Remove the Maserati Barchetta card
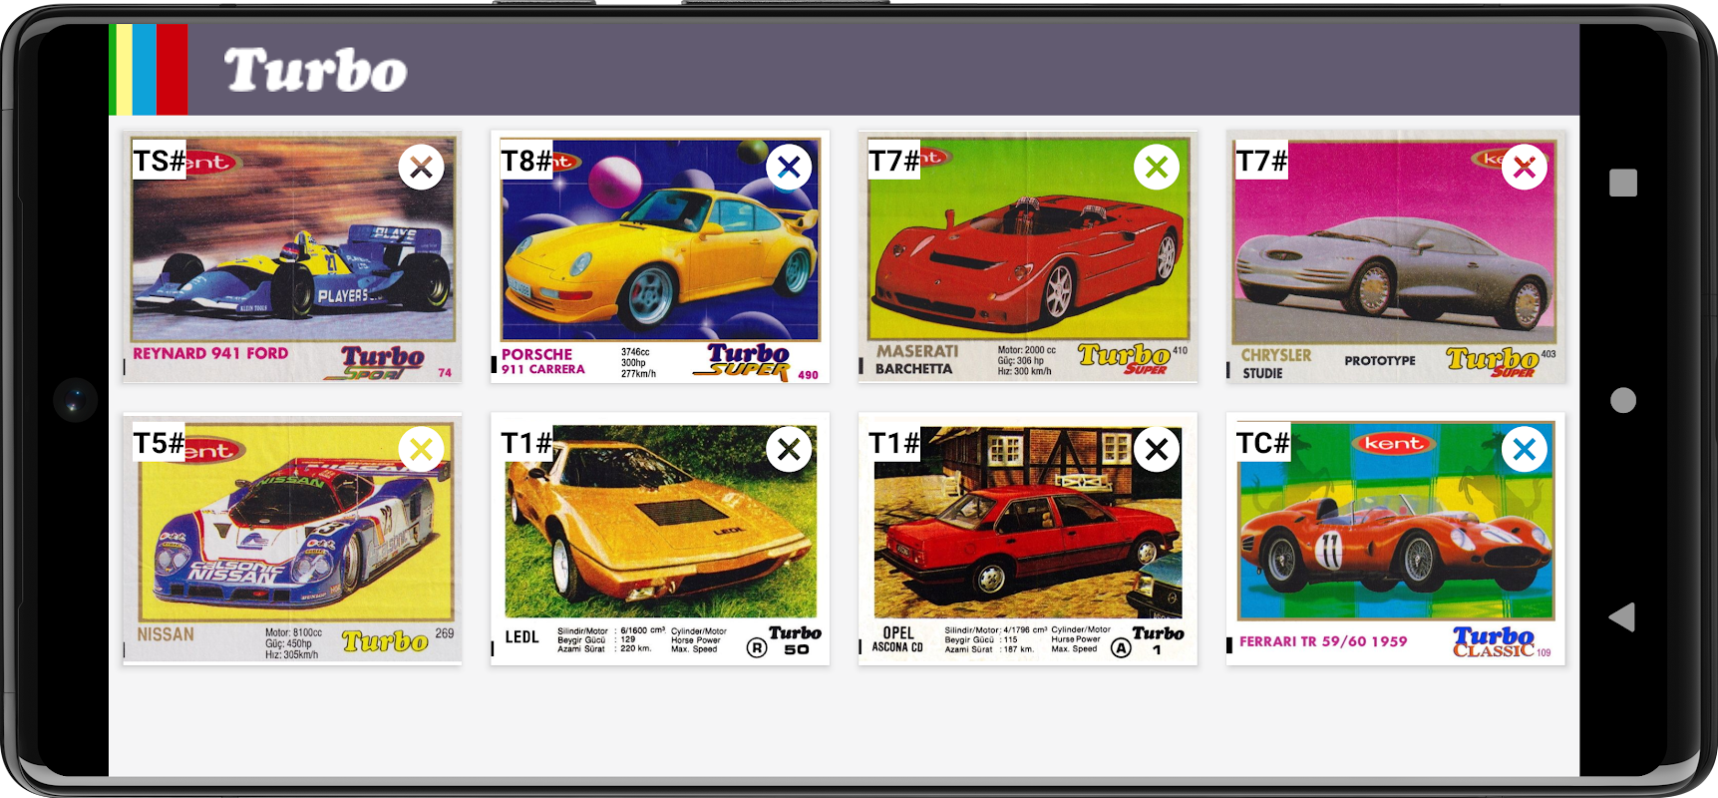 1157,168
